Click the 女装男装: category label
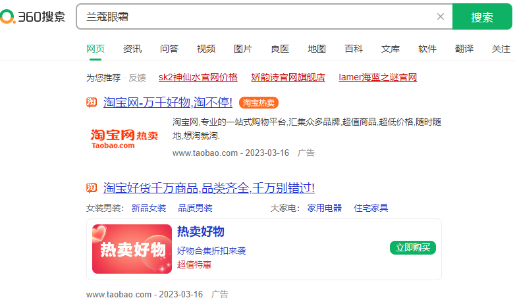515x300 pixels. pyautogui.click(x=105, y=208)
